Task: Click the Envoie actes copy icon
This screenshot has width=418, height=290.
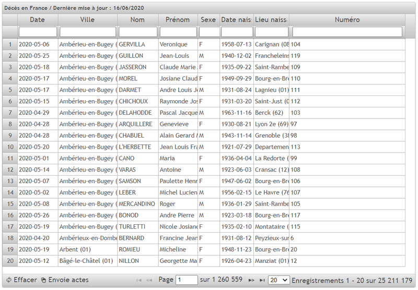Action: pyautogui.click(x=43, y=280)
